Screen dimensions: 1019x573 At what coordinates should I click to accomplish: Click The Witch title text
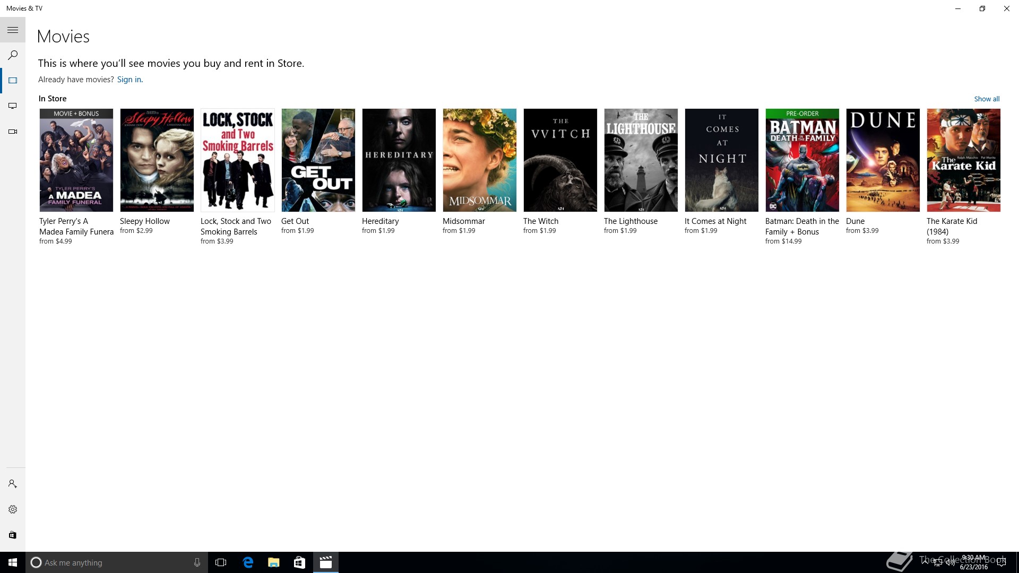[541, 221]
